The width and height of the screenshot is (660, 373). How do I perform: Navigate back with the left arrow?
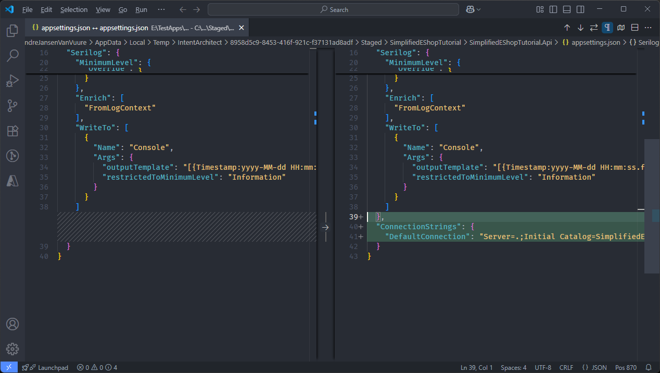coord(182,9)
